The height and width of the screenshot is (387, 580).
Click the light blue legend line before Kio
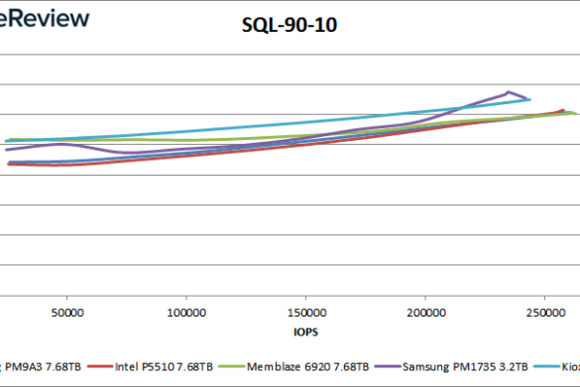pos(546,366)
